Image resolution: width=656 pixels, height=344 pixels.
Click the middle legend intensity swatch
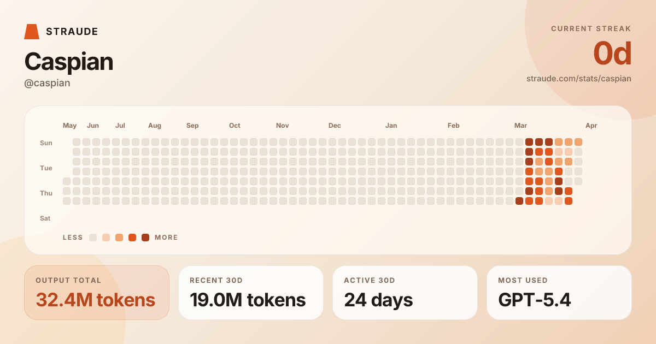119,238
